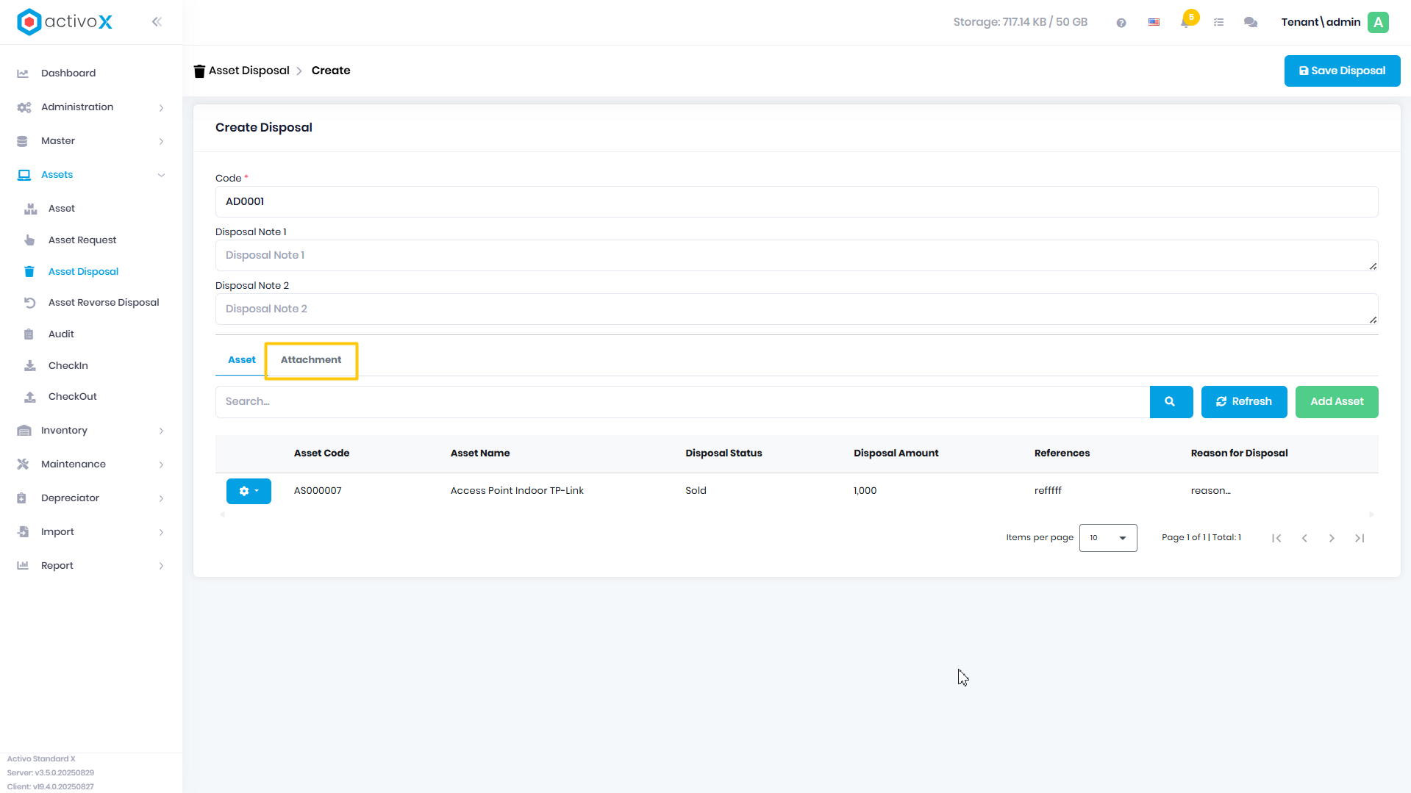Click the Disposal Note 2 textarea
Viewport: 1411px width, 793px height.
[796, 309]
